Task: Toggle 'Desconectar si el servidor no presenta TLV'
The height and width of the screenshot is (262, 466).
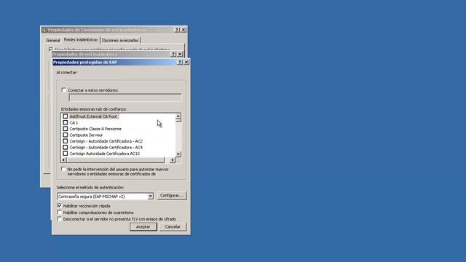Action: (60, 219)
